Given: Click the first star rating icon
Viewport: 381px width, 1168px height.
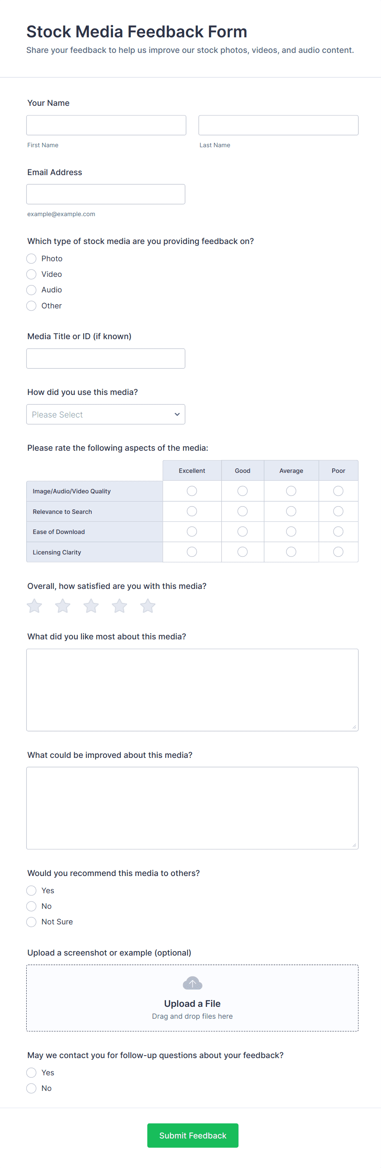Looking at the screenshot, I should click(34, 606).
